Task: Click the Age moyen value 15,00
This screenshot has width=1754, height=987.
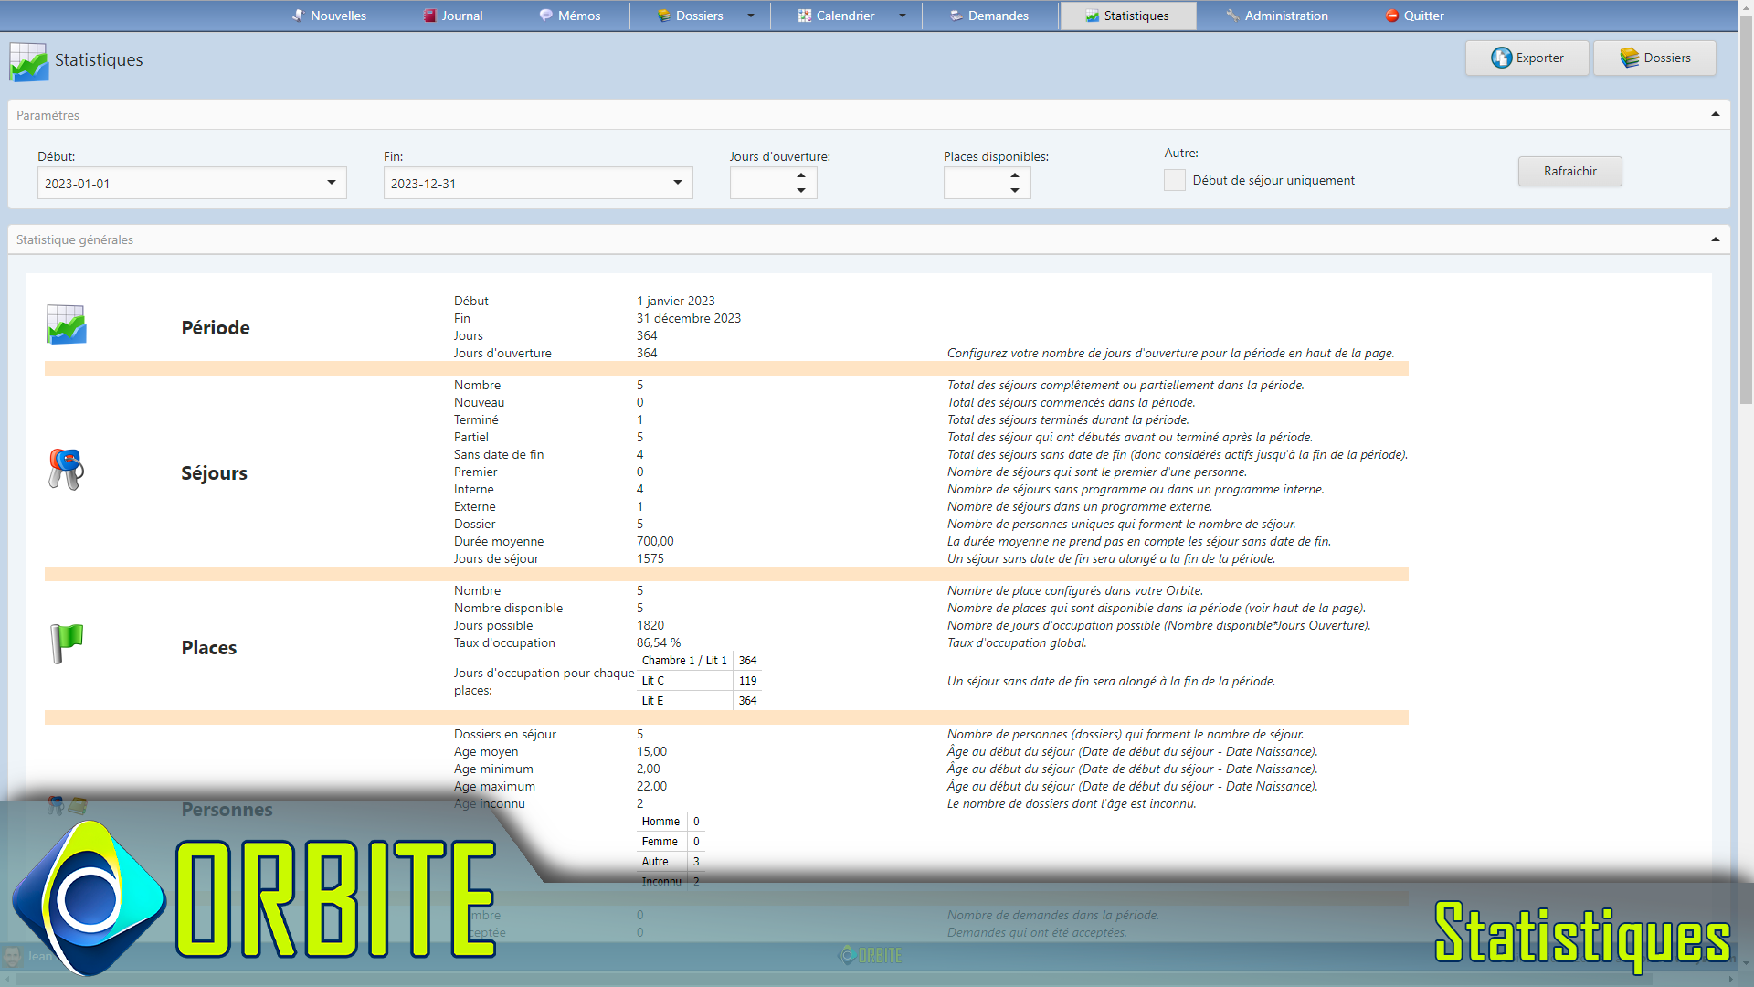Action: (x=651, y=751)
